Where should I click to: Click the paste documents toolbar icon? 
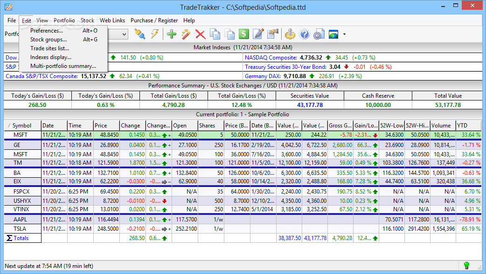pos(229,34)
